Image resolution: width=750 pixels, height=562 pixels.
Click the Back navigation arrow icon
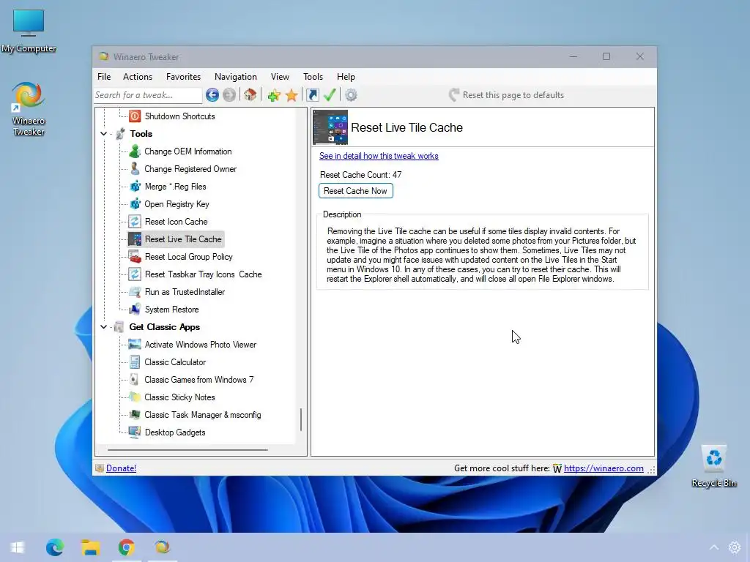212,95
